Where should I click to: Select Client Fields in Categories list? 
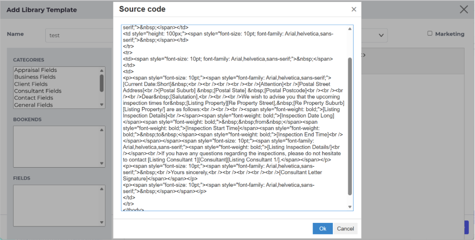[31, 84]
